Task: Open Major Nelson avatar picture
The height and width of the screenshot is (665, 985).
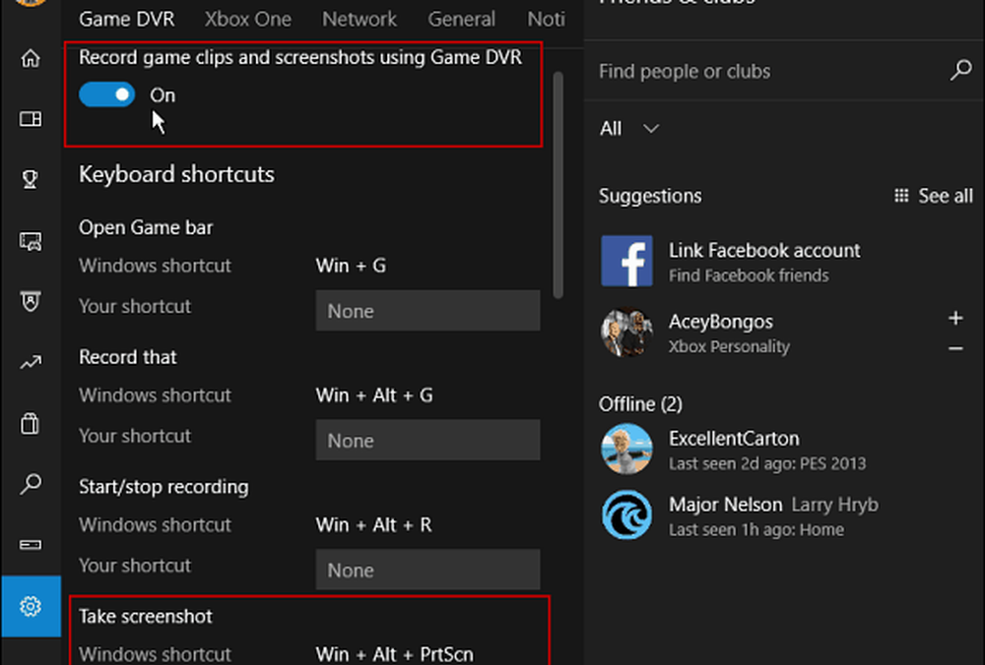Action: pos(626,515)
